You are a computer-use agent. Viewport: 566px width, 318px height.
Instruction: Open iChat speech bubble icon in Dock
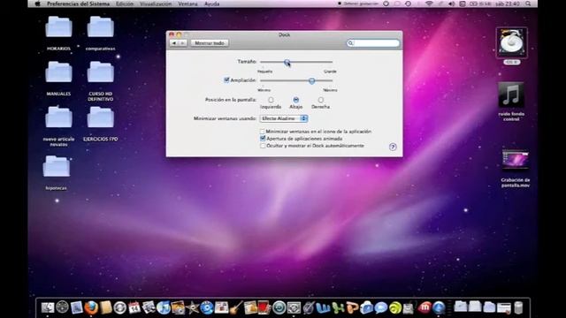tap(381, 307)
